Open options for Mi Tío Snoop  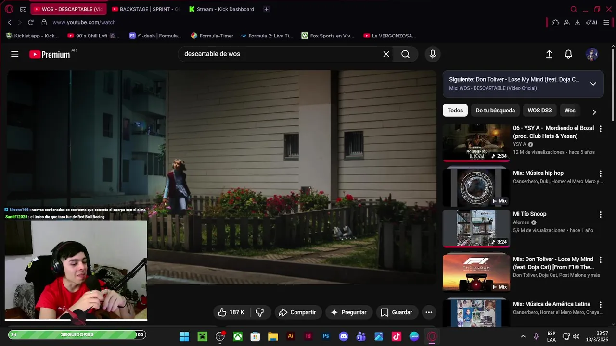600,215
